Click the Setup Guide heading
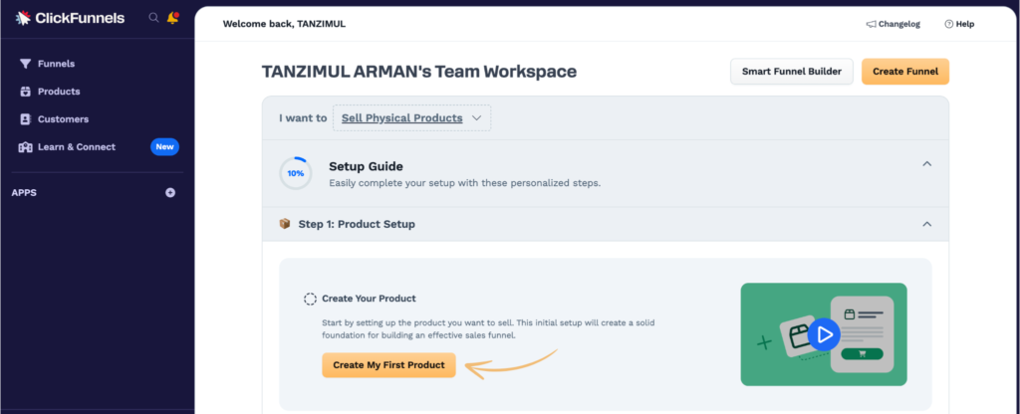Viewport: 1020px width, 414px height. (366, 166)
